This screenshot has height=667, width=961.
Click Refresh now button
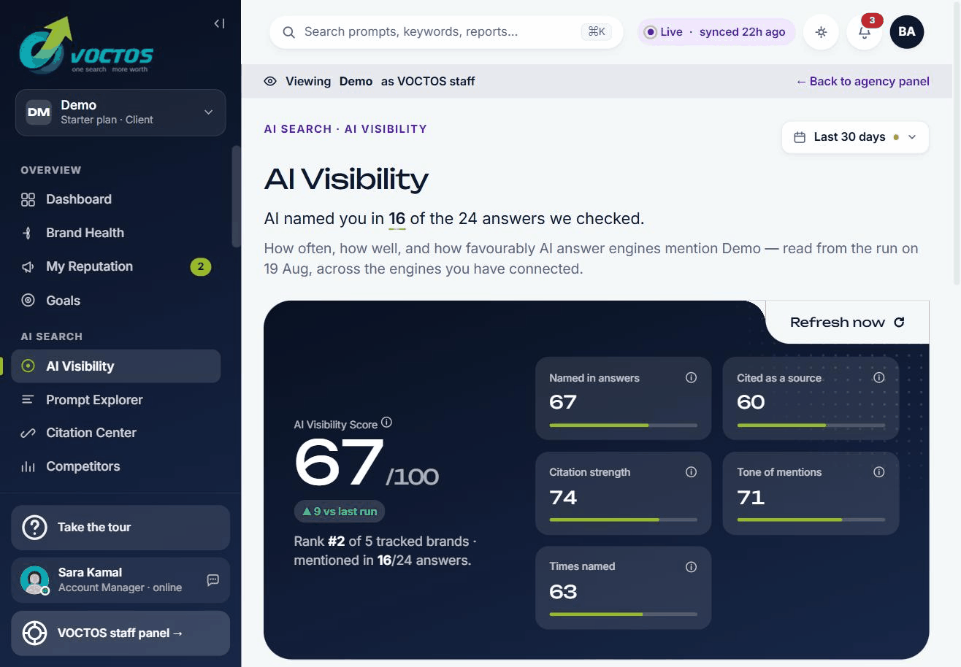click(847, 322)
